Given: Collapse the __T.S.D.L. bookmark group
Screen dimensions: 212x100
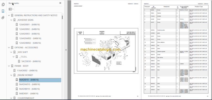Looking at the screenshot, I should [14, 57].
